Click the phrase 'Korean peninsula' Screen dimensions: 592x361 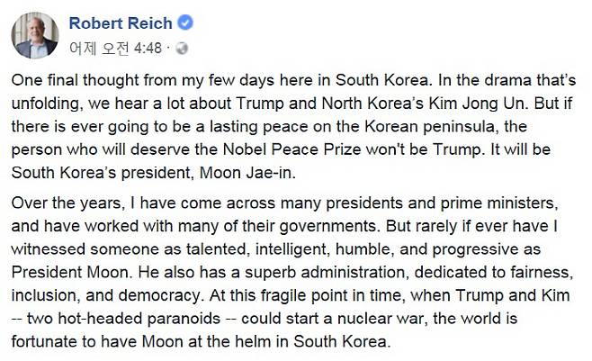pyautogui.click(x=430, y=127)
